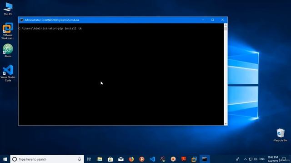Open the Windows Start menu
The image size is (291, 163).
click(x=5, y=159)
